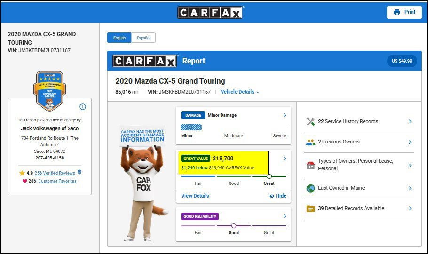The width and height of the screenshot is (428, 254).
Task: Click the globe Last Owned icon
Action: coord(310,188)
